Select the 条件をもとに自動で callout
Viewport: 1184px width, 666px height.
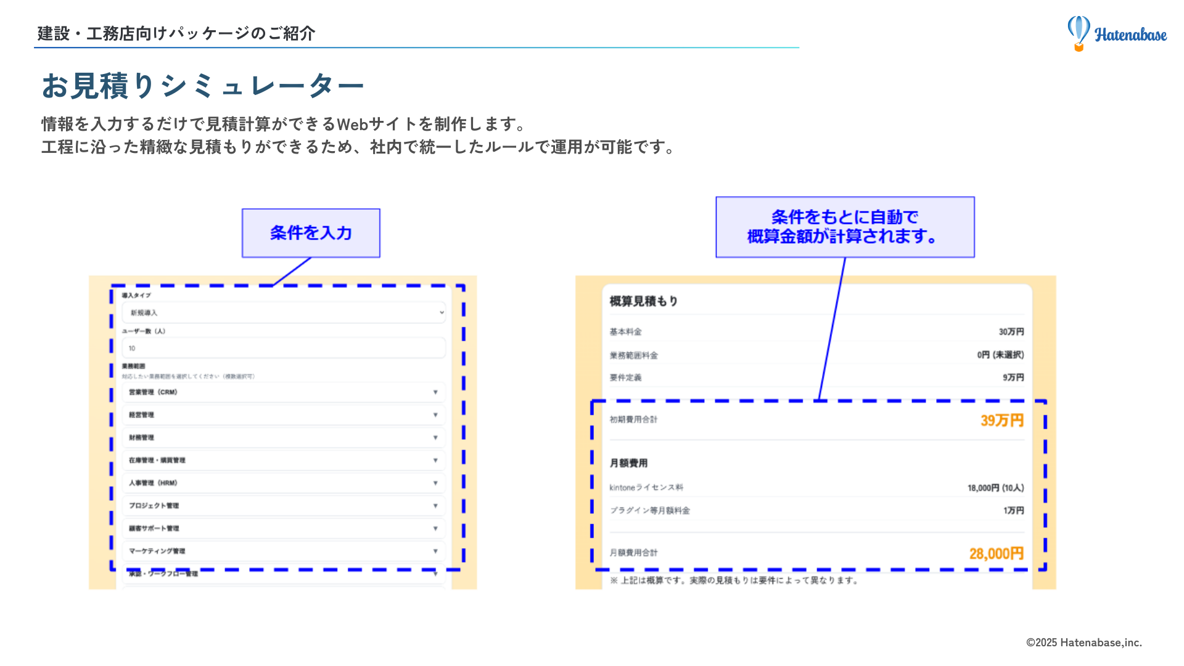845,227
